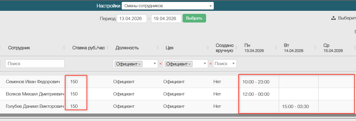Select employee Голубев Даниил Викторович
This screenshot has width=356, height=121.
35,106
